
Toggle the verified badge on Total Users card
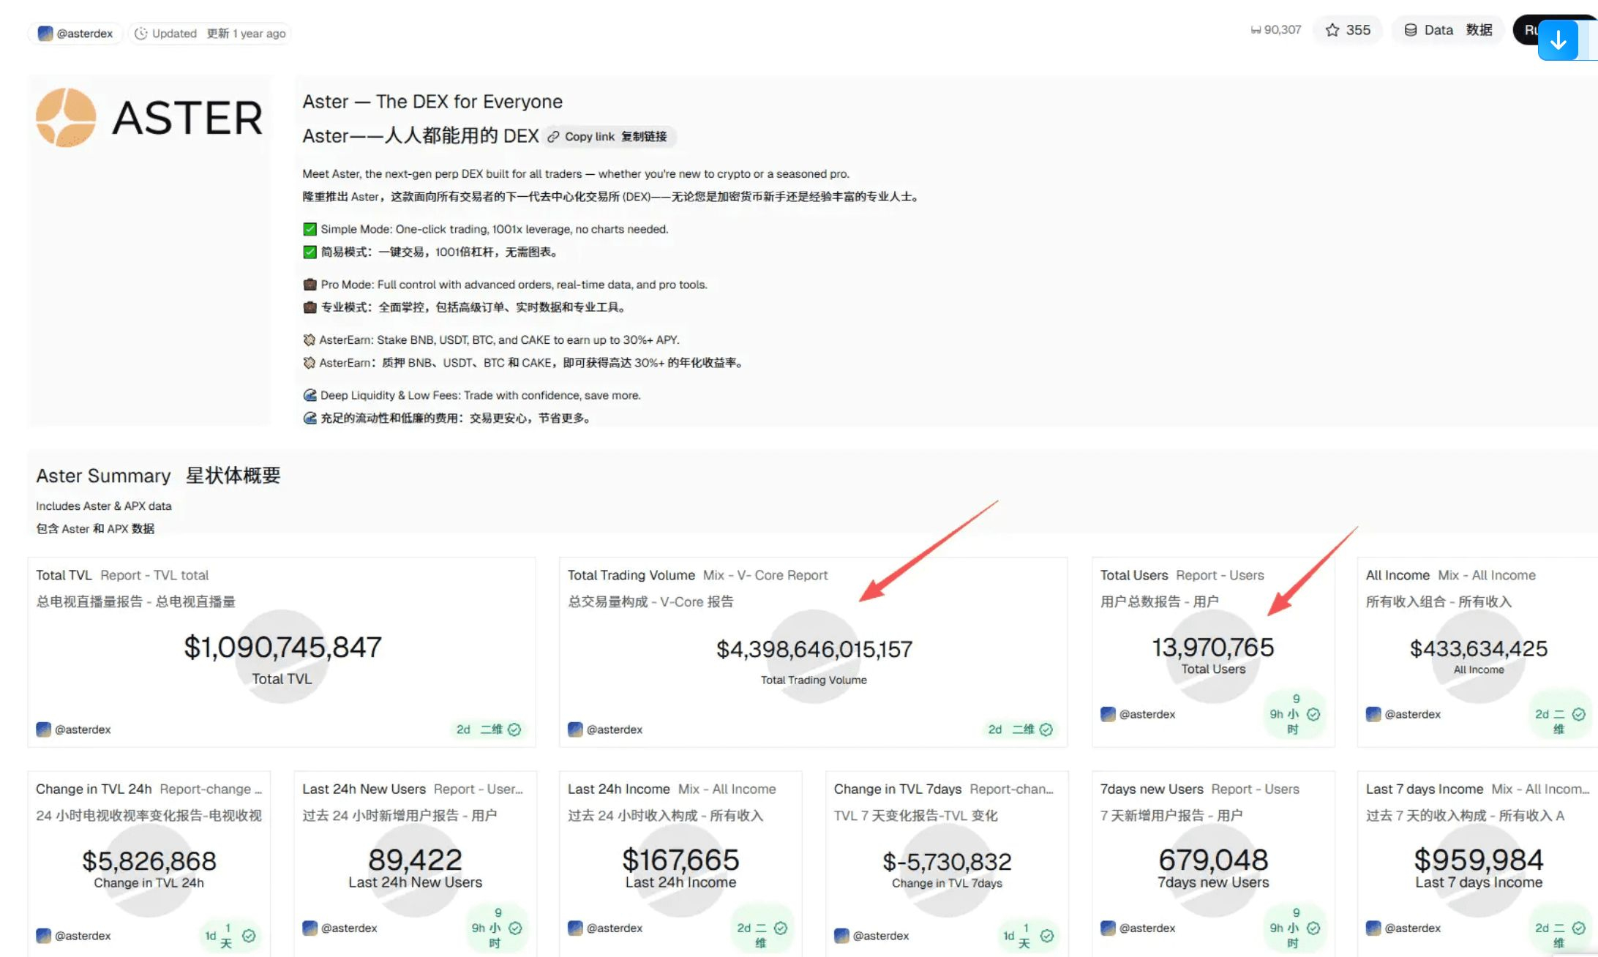click(x=1313, y=714)
